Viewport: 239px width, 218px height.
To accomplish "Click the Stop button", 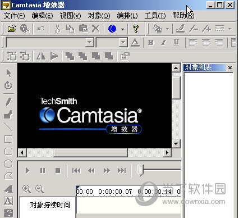I will tap(58, 171).
